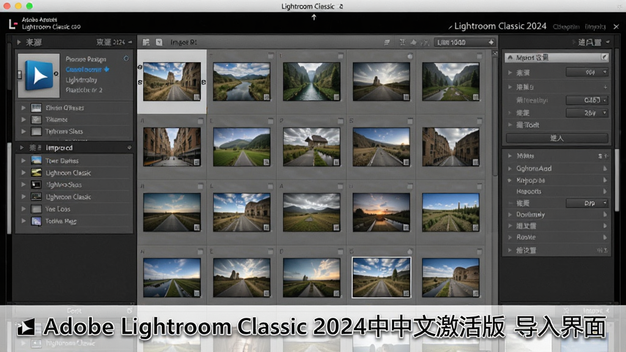Check the box above the sunset river photo

coord(410,186)
